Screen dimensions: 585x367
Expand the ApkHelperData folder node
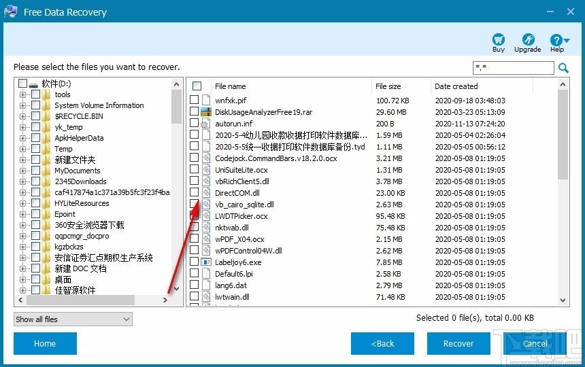pyautogui.click(x=22, y=138)
